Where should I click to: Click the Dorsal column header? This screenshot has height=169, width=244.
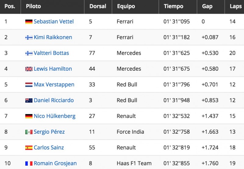tap(98, 6)
